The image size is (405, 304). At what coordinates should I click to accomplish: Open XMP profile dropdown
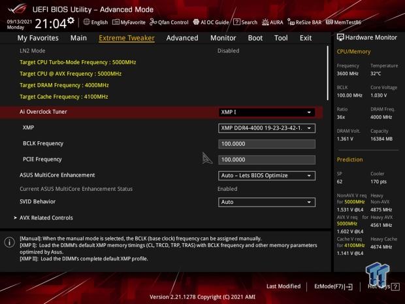coord(267,128)
